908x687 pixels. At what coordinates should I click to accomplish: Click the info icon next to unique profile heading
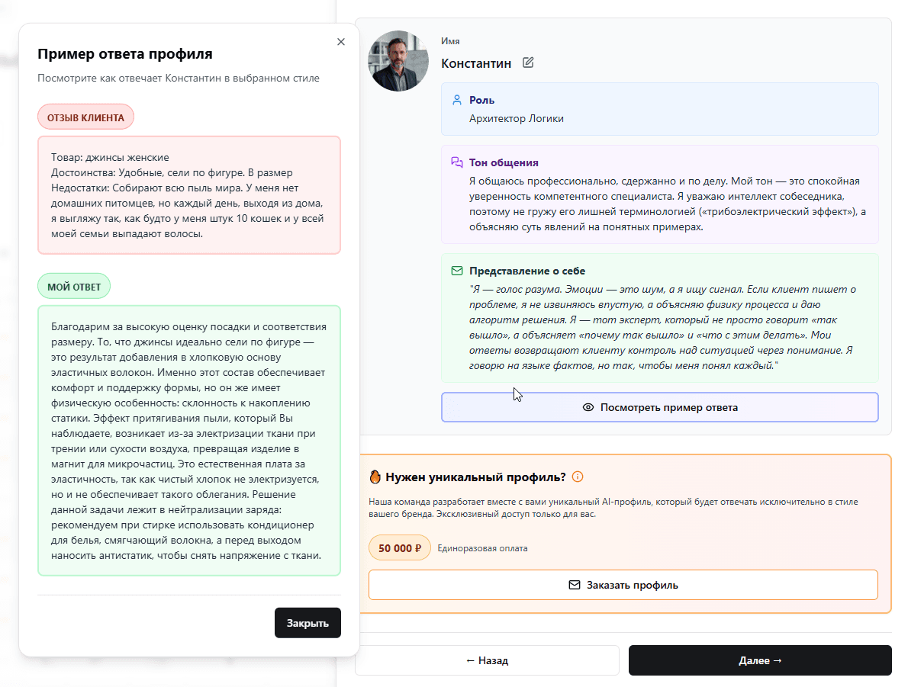coord(578,477)
